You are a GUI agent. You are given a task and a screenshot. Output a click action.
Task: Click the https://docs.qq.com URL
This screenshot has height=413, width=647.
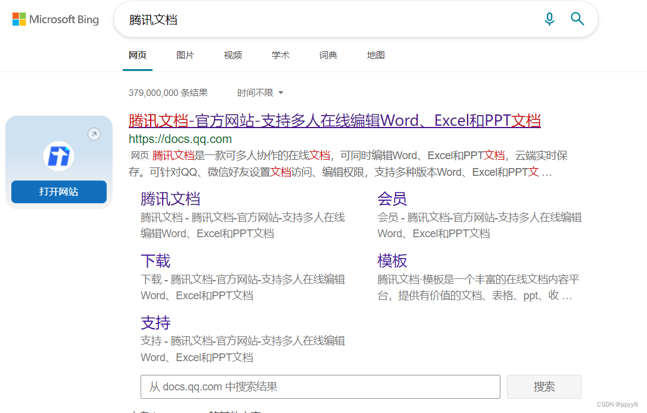coord(181,139)
